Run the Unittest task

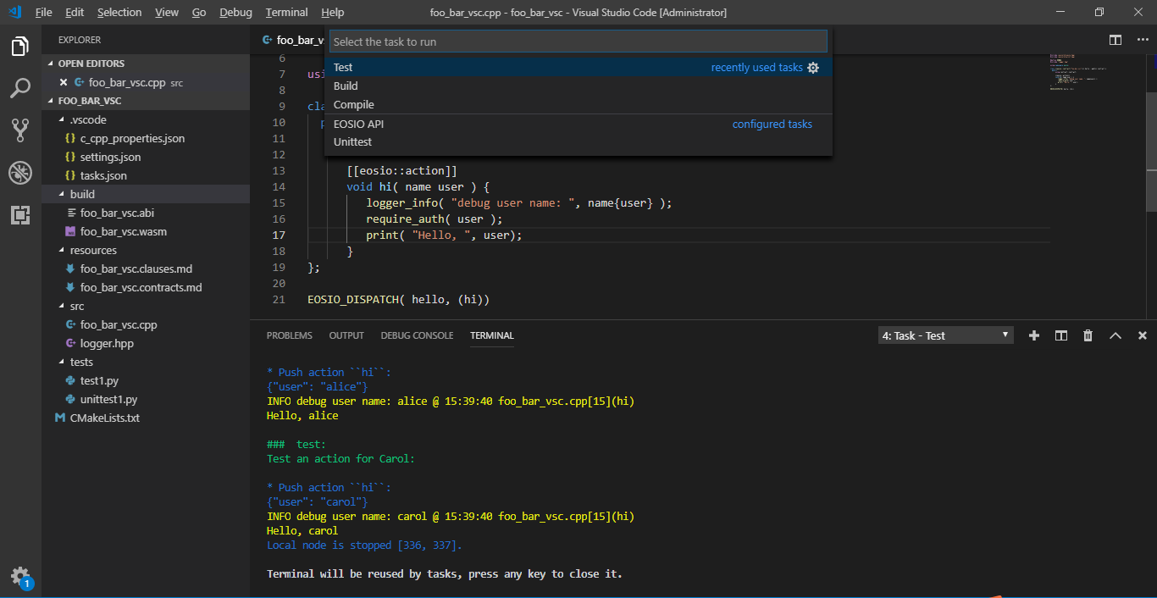coord(578,142)
